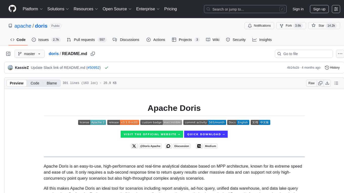Copy the README.md file path
The width and height of the screenshot is (344, 193).
pos(93,54)
